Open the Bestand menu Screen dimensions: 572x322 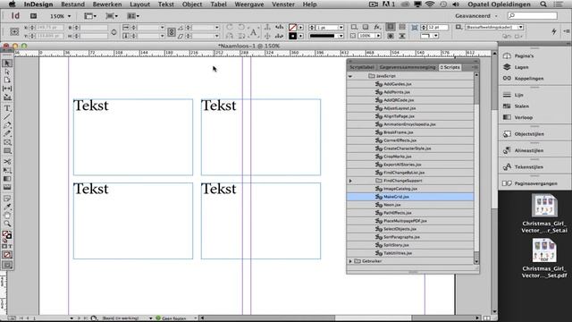coord(72,4)
